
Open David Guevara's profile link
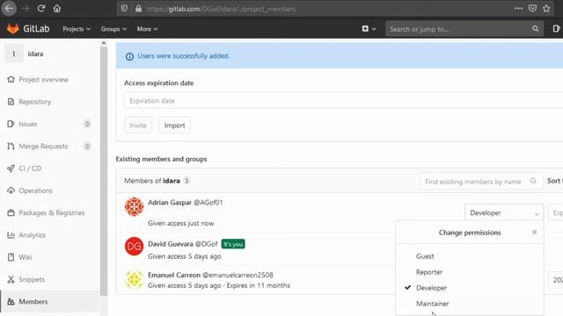pos(170,244)
